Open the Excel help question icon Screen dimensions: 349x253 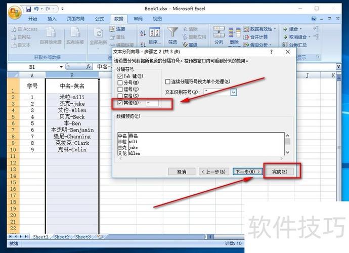[314, 19]
